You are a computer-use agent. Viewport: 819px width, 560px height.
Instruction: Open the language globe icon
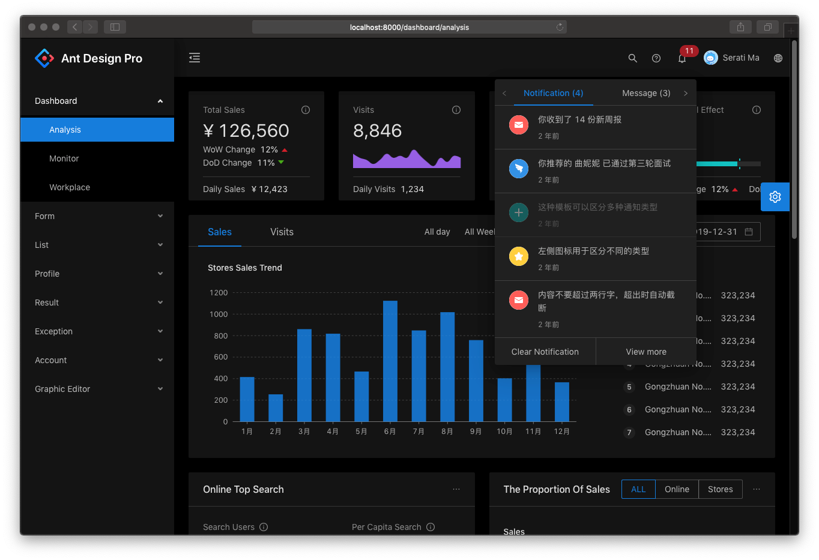point(778,58)
